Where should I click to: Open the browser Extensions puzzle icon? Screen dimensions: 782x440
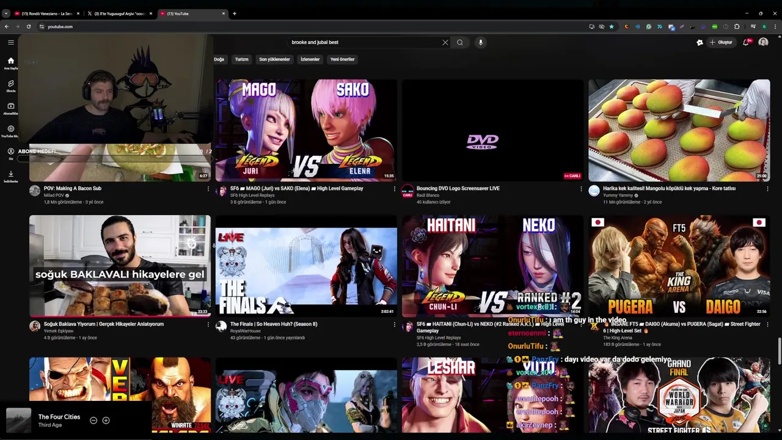coord(737,26)
